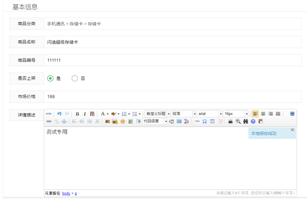Open the template icon in the toolbar

[179, 121]
